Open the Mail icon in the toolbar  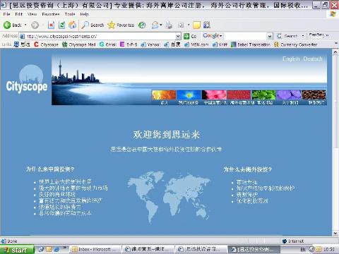point(155,25)
